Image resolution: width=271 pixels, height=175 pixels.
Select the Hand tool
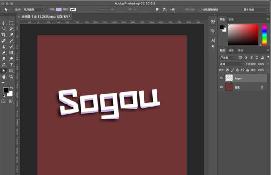point(3,76)
